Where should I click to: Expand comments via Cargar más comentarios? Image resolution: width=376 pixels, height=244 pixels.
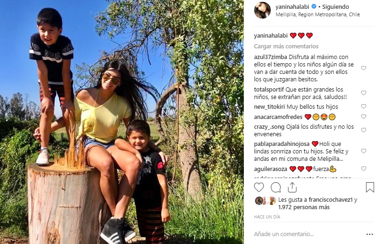tap(286, 46)
